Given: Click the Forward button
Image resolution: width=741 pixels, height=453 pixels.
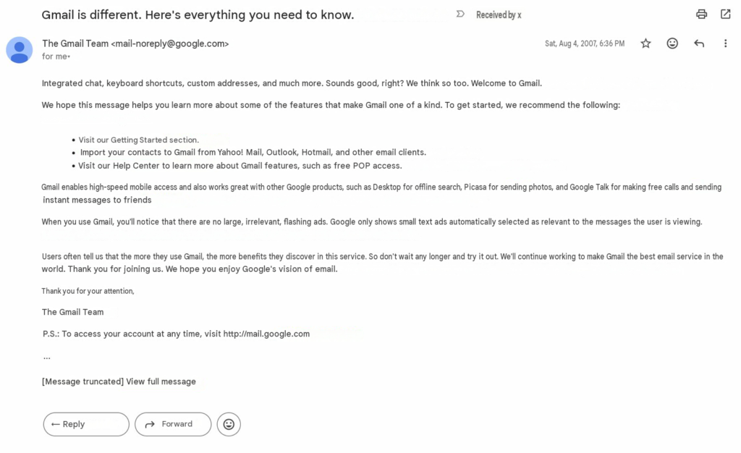Looking at the screenshot, I should [x=173, y=424].
